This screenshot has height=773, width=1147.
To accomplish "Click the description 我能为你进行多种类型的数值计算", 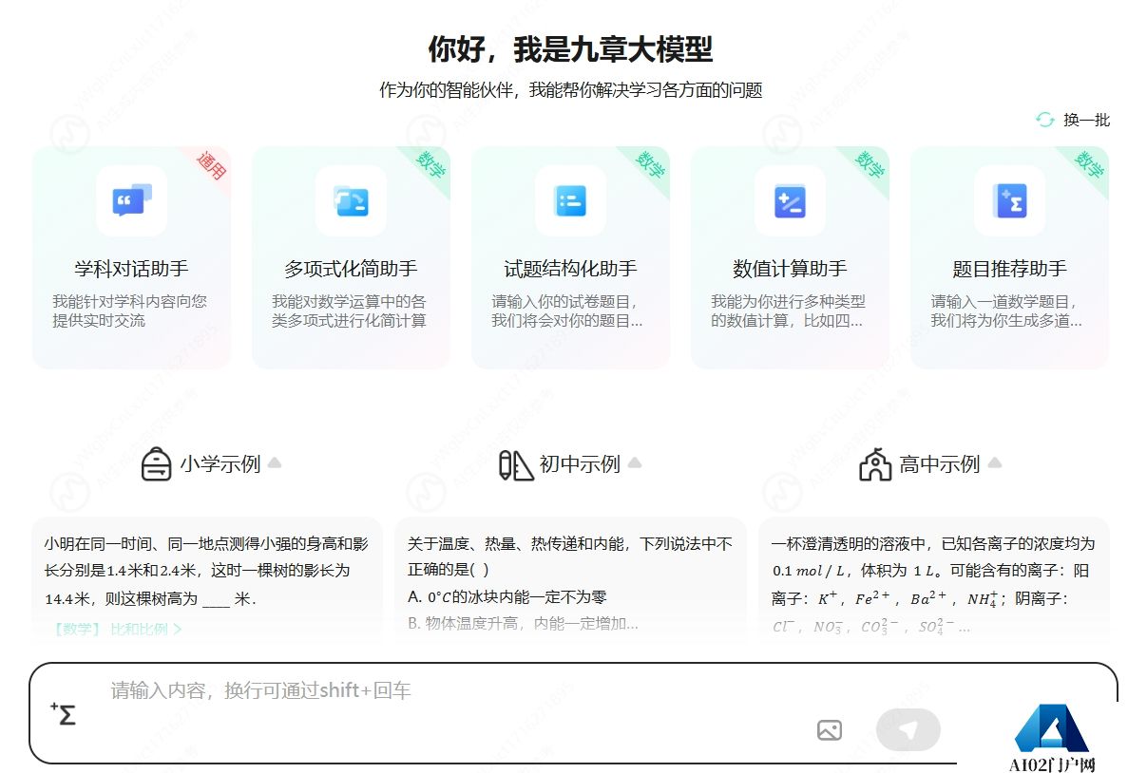I will pos(788,311).
